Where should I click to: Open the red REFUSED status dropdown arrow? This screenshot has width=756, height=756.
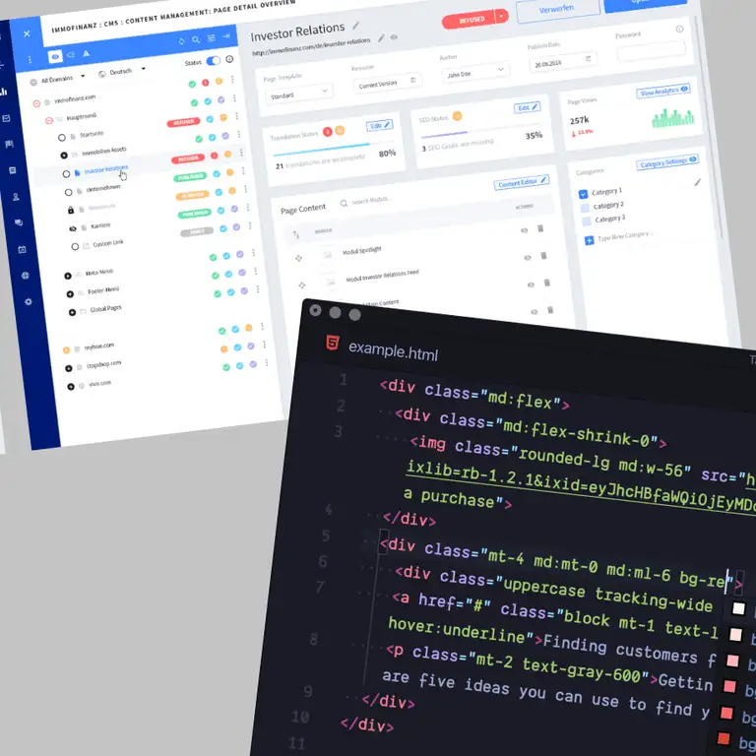click(x=502, y=16)
